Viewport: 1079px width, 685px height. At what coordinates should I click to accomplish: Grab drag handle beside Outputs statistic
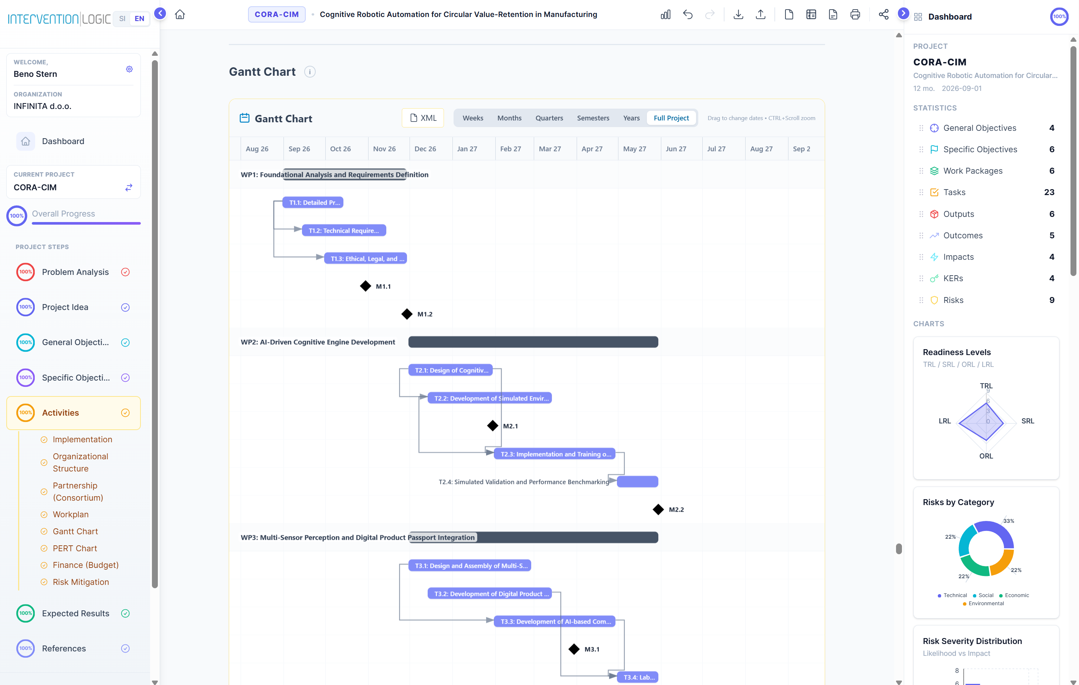(x=921, y=214)
